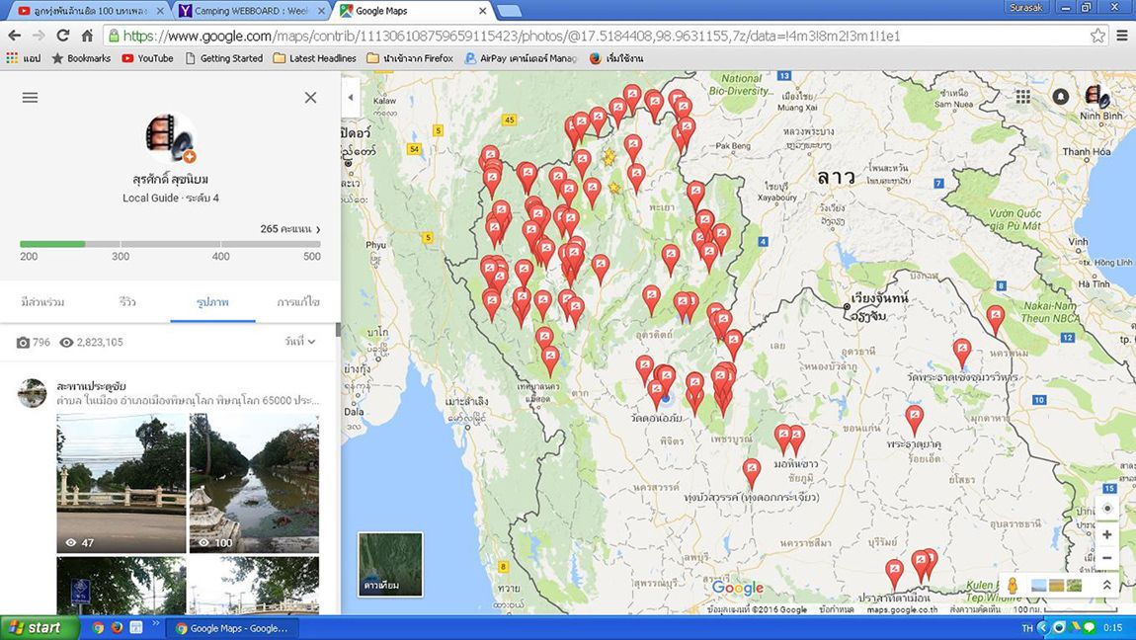Select the Street View pegman
This screenshot has width=1136, height=640.
click(1013, 586)
